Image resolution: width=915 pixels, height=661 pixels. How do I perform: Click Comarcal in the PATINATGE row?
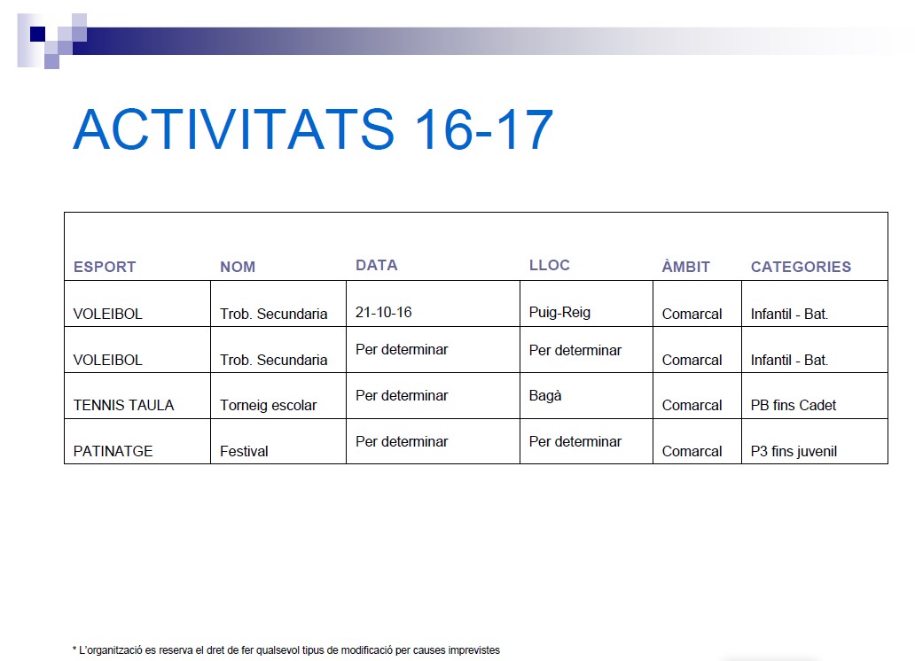[692, 451]
